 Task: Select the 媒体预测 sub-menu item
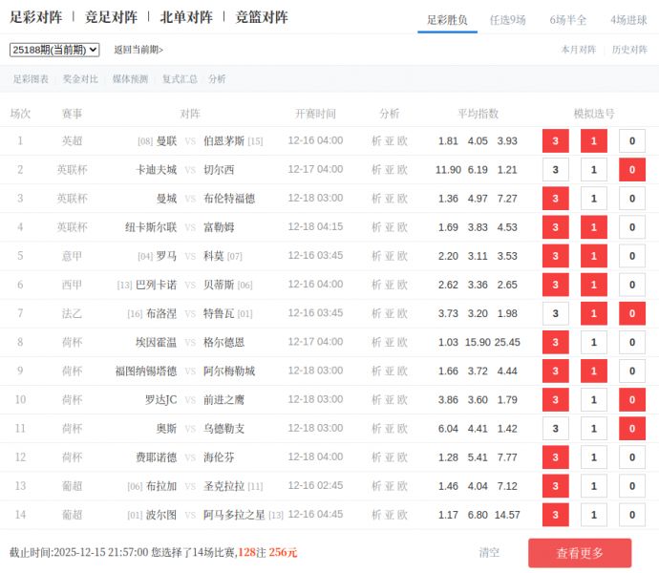click(130, 79)
